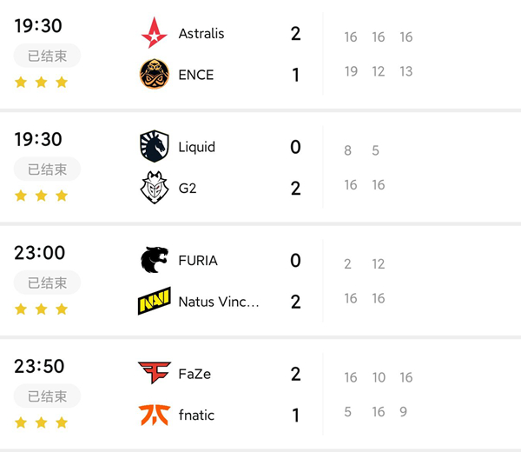Click 已结束 badge on FURIA match
This screenshot has width=521, height=452.
pyautogui.click(x=47, y=282)
